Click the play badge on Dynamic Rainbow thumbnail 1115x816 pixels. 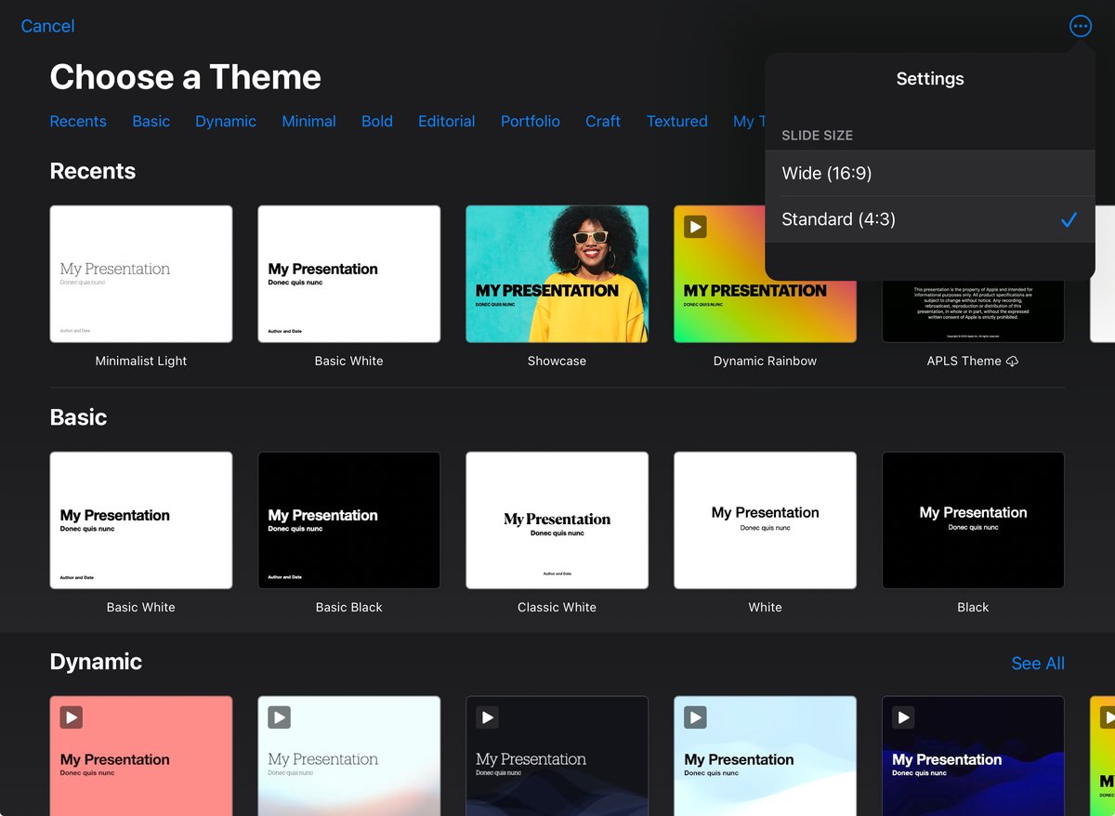tap(695, 227)
